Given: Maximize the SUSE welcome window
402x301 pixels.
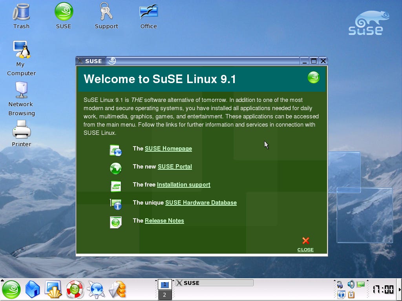Looking at the screenshot, I should pos(314,61).
